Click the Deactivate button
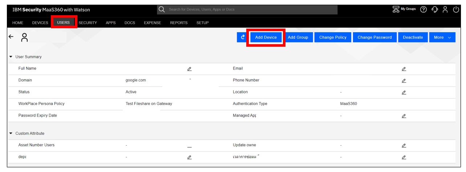 point(413,37)
